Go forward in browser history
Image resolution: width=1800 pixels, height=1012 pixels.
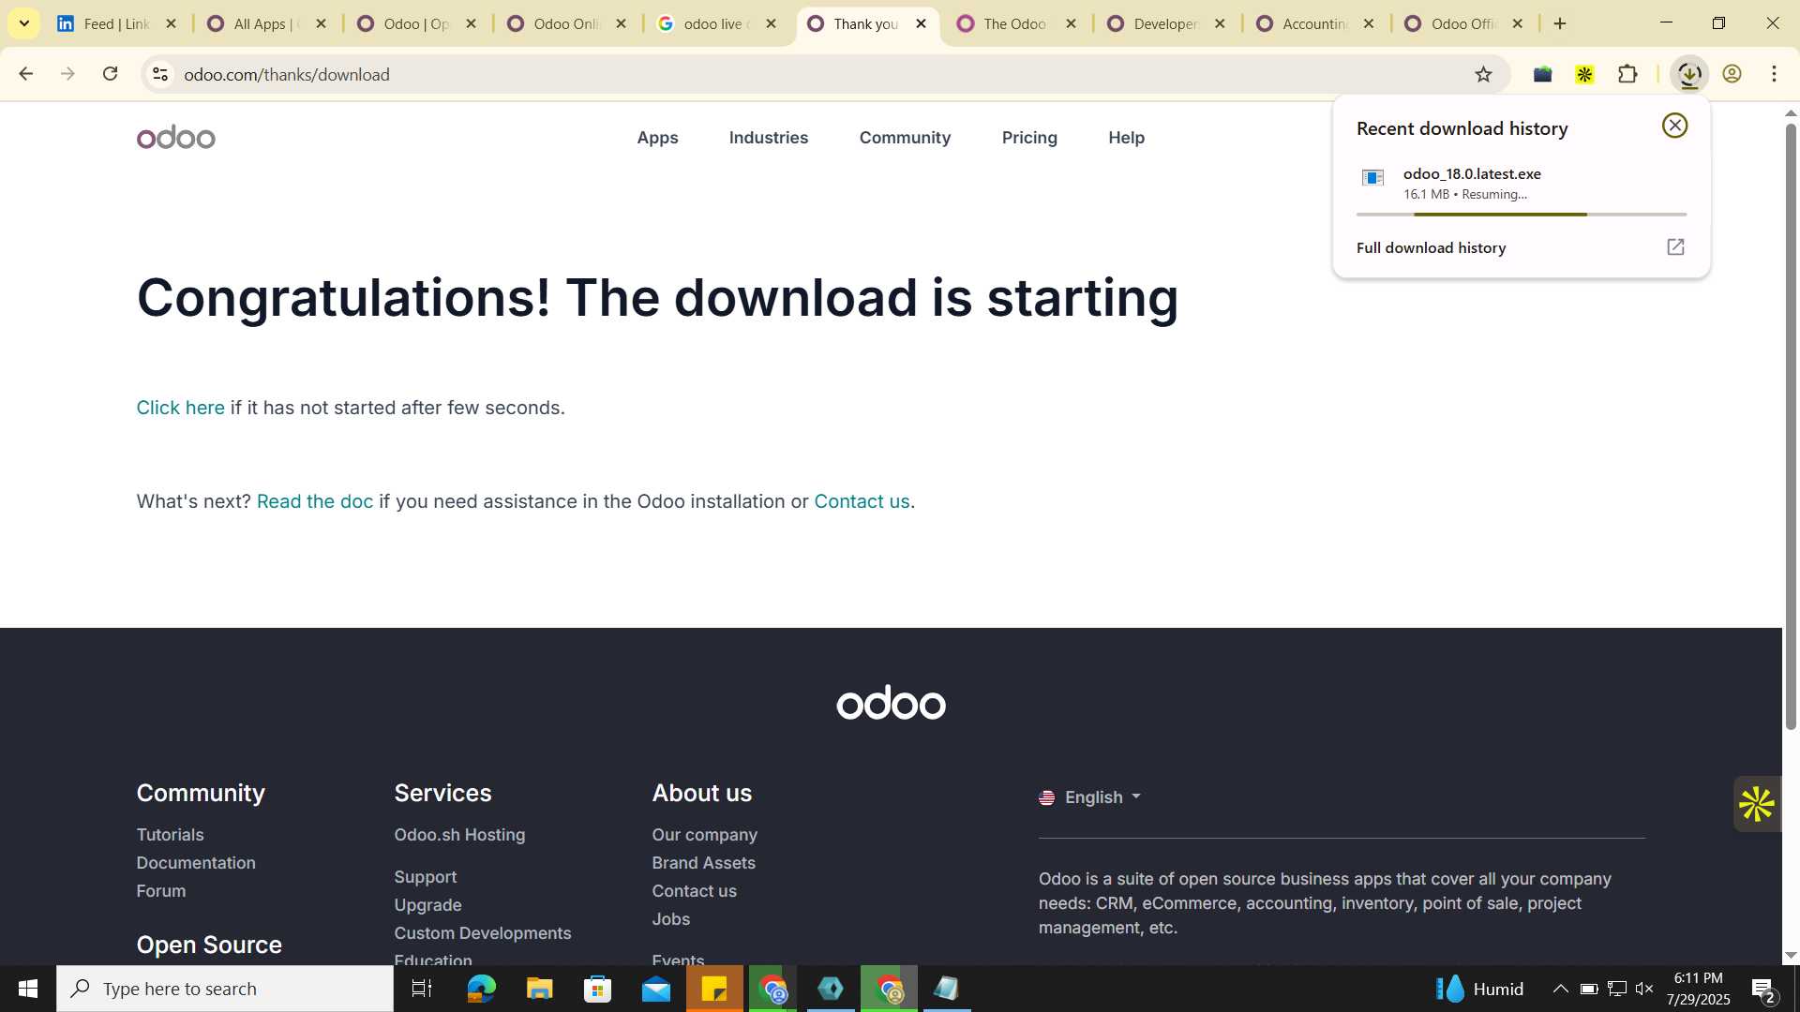(67, 74)
